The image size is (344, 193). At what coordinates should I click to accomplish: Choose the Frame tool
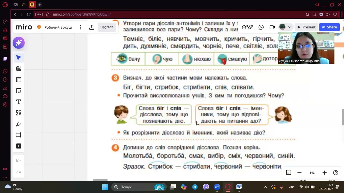(x=19, y=135)
